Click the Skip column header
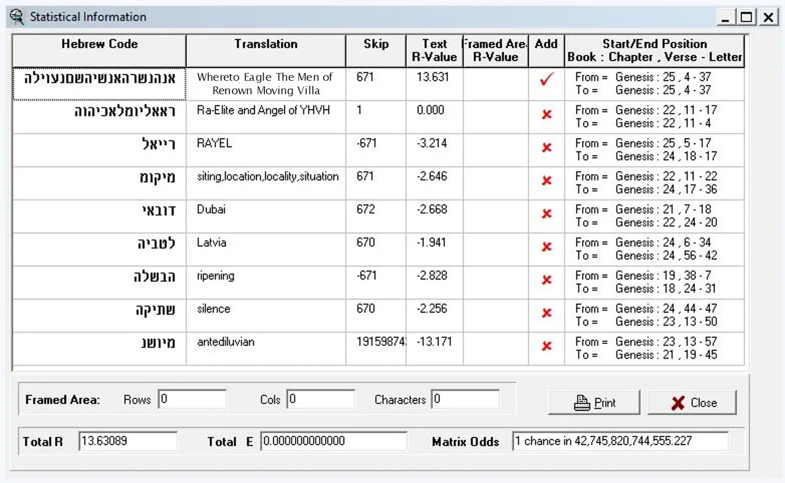Screen dimensions: 785x483 click(376, 50)
